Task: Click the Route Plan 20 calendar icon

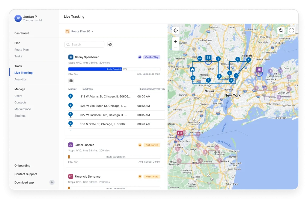Action: 67,31
